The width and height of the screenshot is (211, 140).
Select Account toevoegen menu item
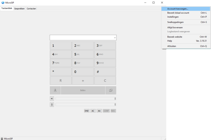(186, 9)
